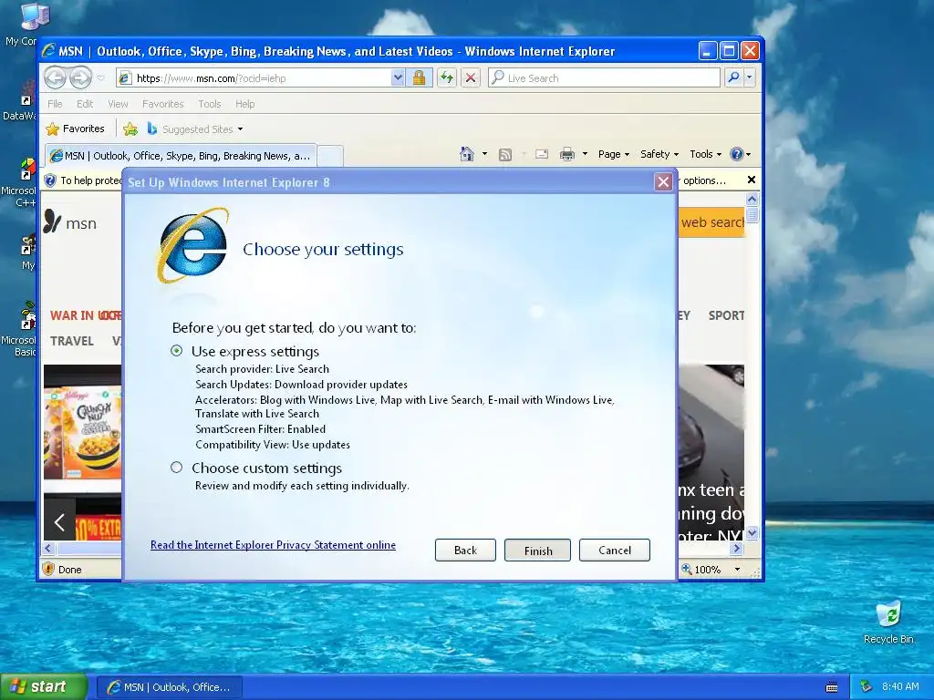This screenshot has height=700, width=934.
Task: Click the information bar question mark icon
Action: [51, 180]
